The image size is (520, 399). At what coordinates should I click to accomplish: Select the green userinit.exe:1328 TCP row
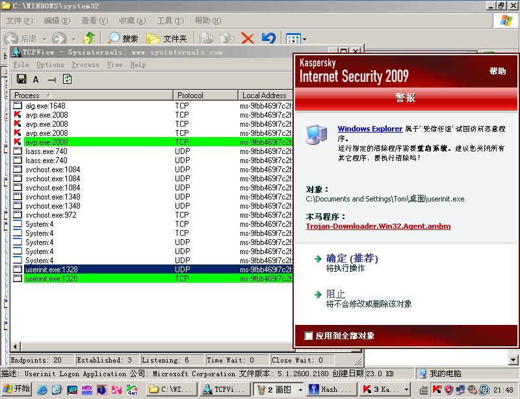coord(151,279)
